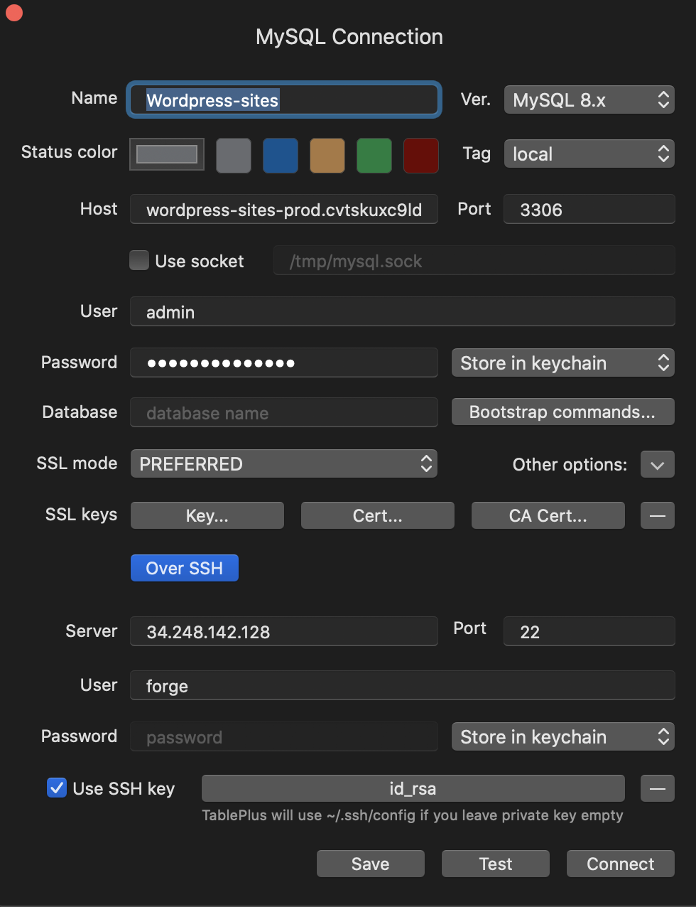
Task: Click the minus icon next to id_rsa
Action: tap(657, 788)
